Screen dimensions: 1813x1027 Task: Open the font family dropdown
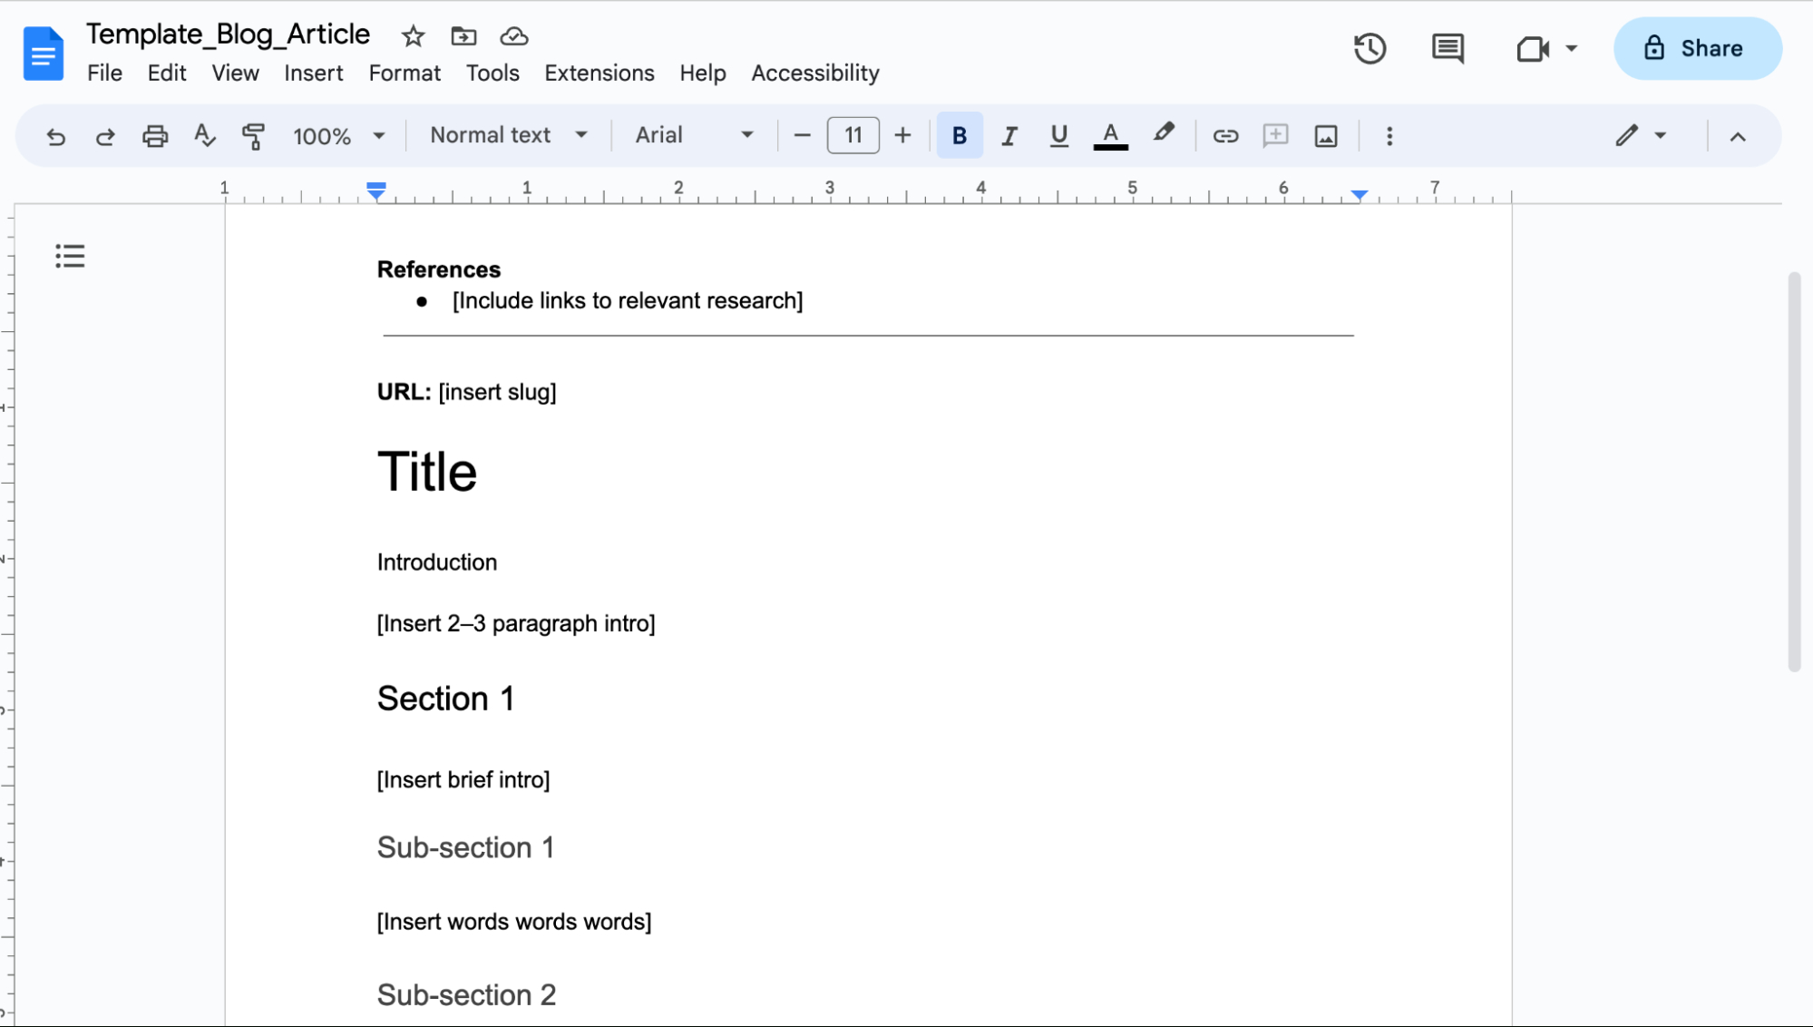pos(693,135)
